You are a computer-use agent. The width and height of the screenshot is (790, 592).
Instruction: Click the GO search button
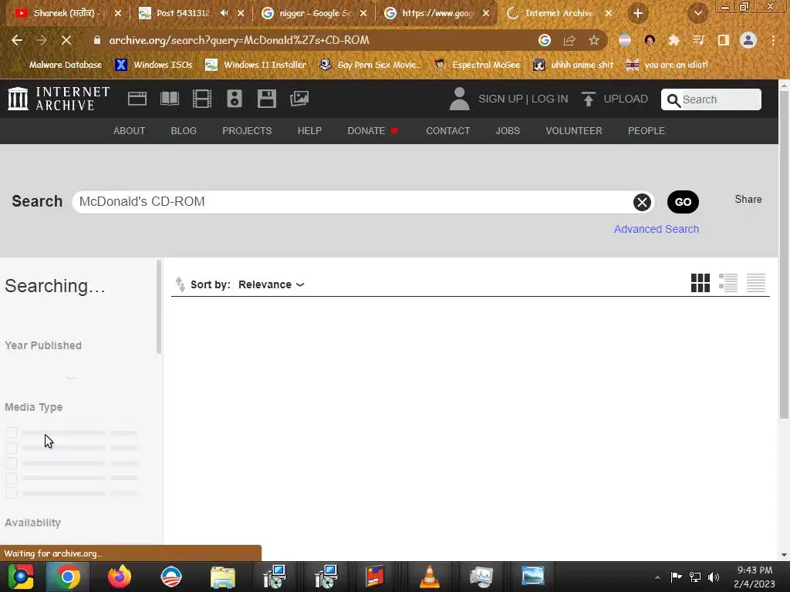tap(683, 202)
